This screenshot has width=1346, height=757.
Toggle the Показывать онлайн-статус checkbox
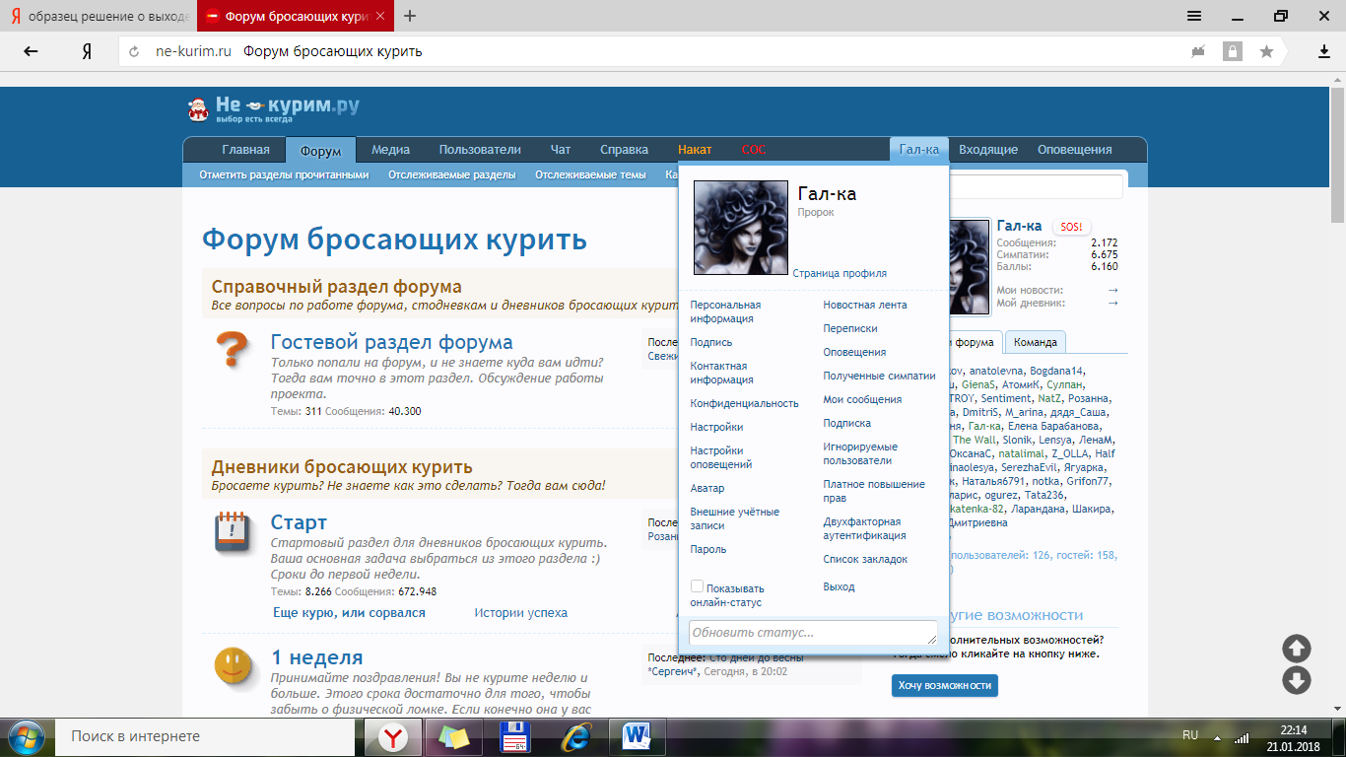[x=697, y=586]
